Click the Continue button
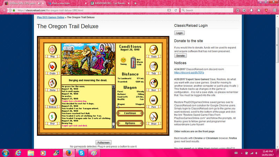Viewport: 279px width, 157px height. [x=130, y=113]
